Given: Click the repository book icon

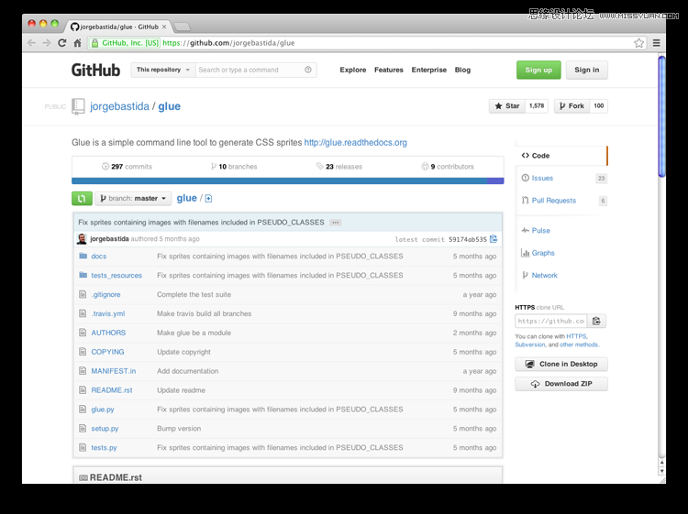Looking at the screenshot, I should pos(78,106).
